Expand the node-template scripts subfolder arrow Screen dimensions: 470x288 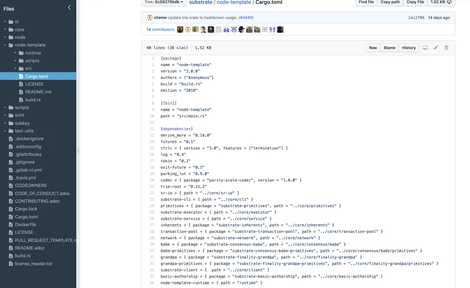pyautogui.click(x=16, y=61)
